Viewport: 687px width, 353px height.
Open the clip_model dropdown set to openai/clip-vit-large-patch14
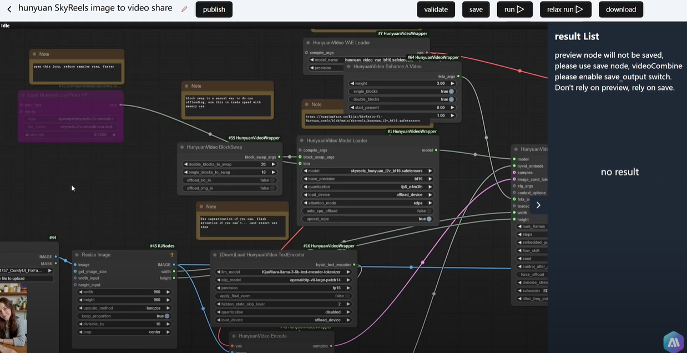(284, 280)
